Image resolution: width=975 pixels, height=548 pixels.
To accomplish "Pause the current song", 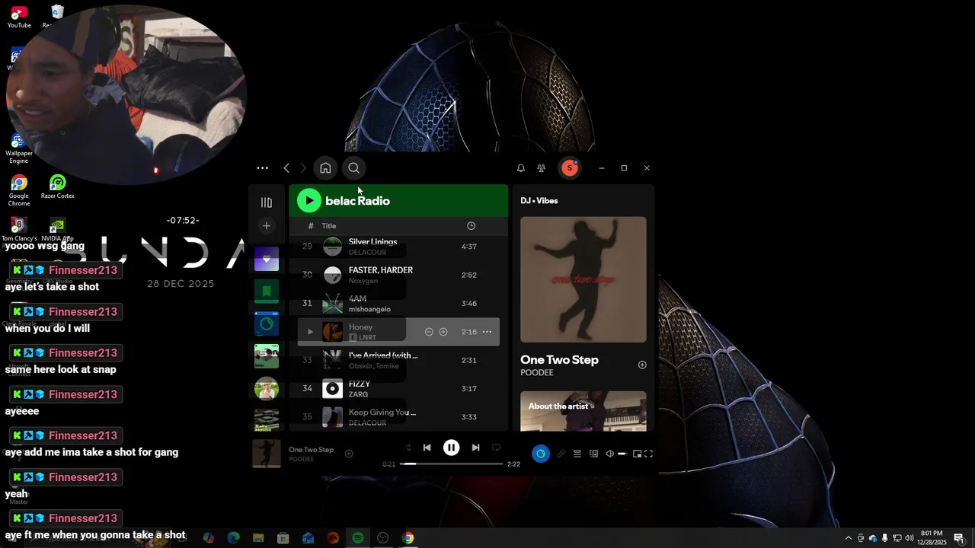I will click(x=451, y=448).
